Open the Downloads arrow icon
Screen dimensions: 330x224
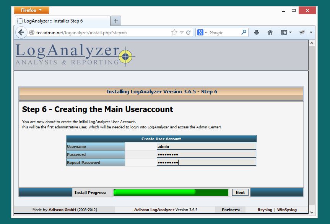click(x=256, y=32)
